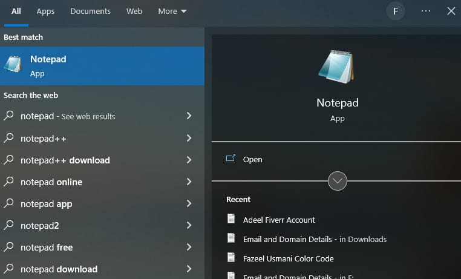
Task: Click document icon beside 'Fazeel Usmani Color Code'
Action: [231, 257]
